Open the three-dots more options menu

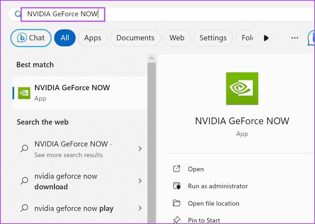point(294,38)
